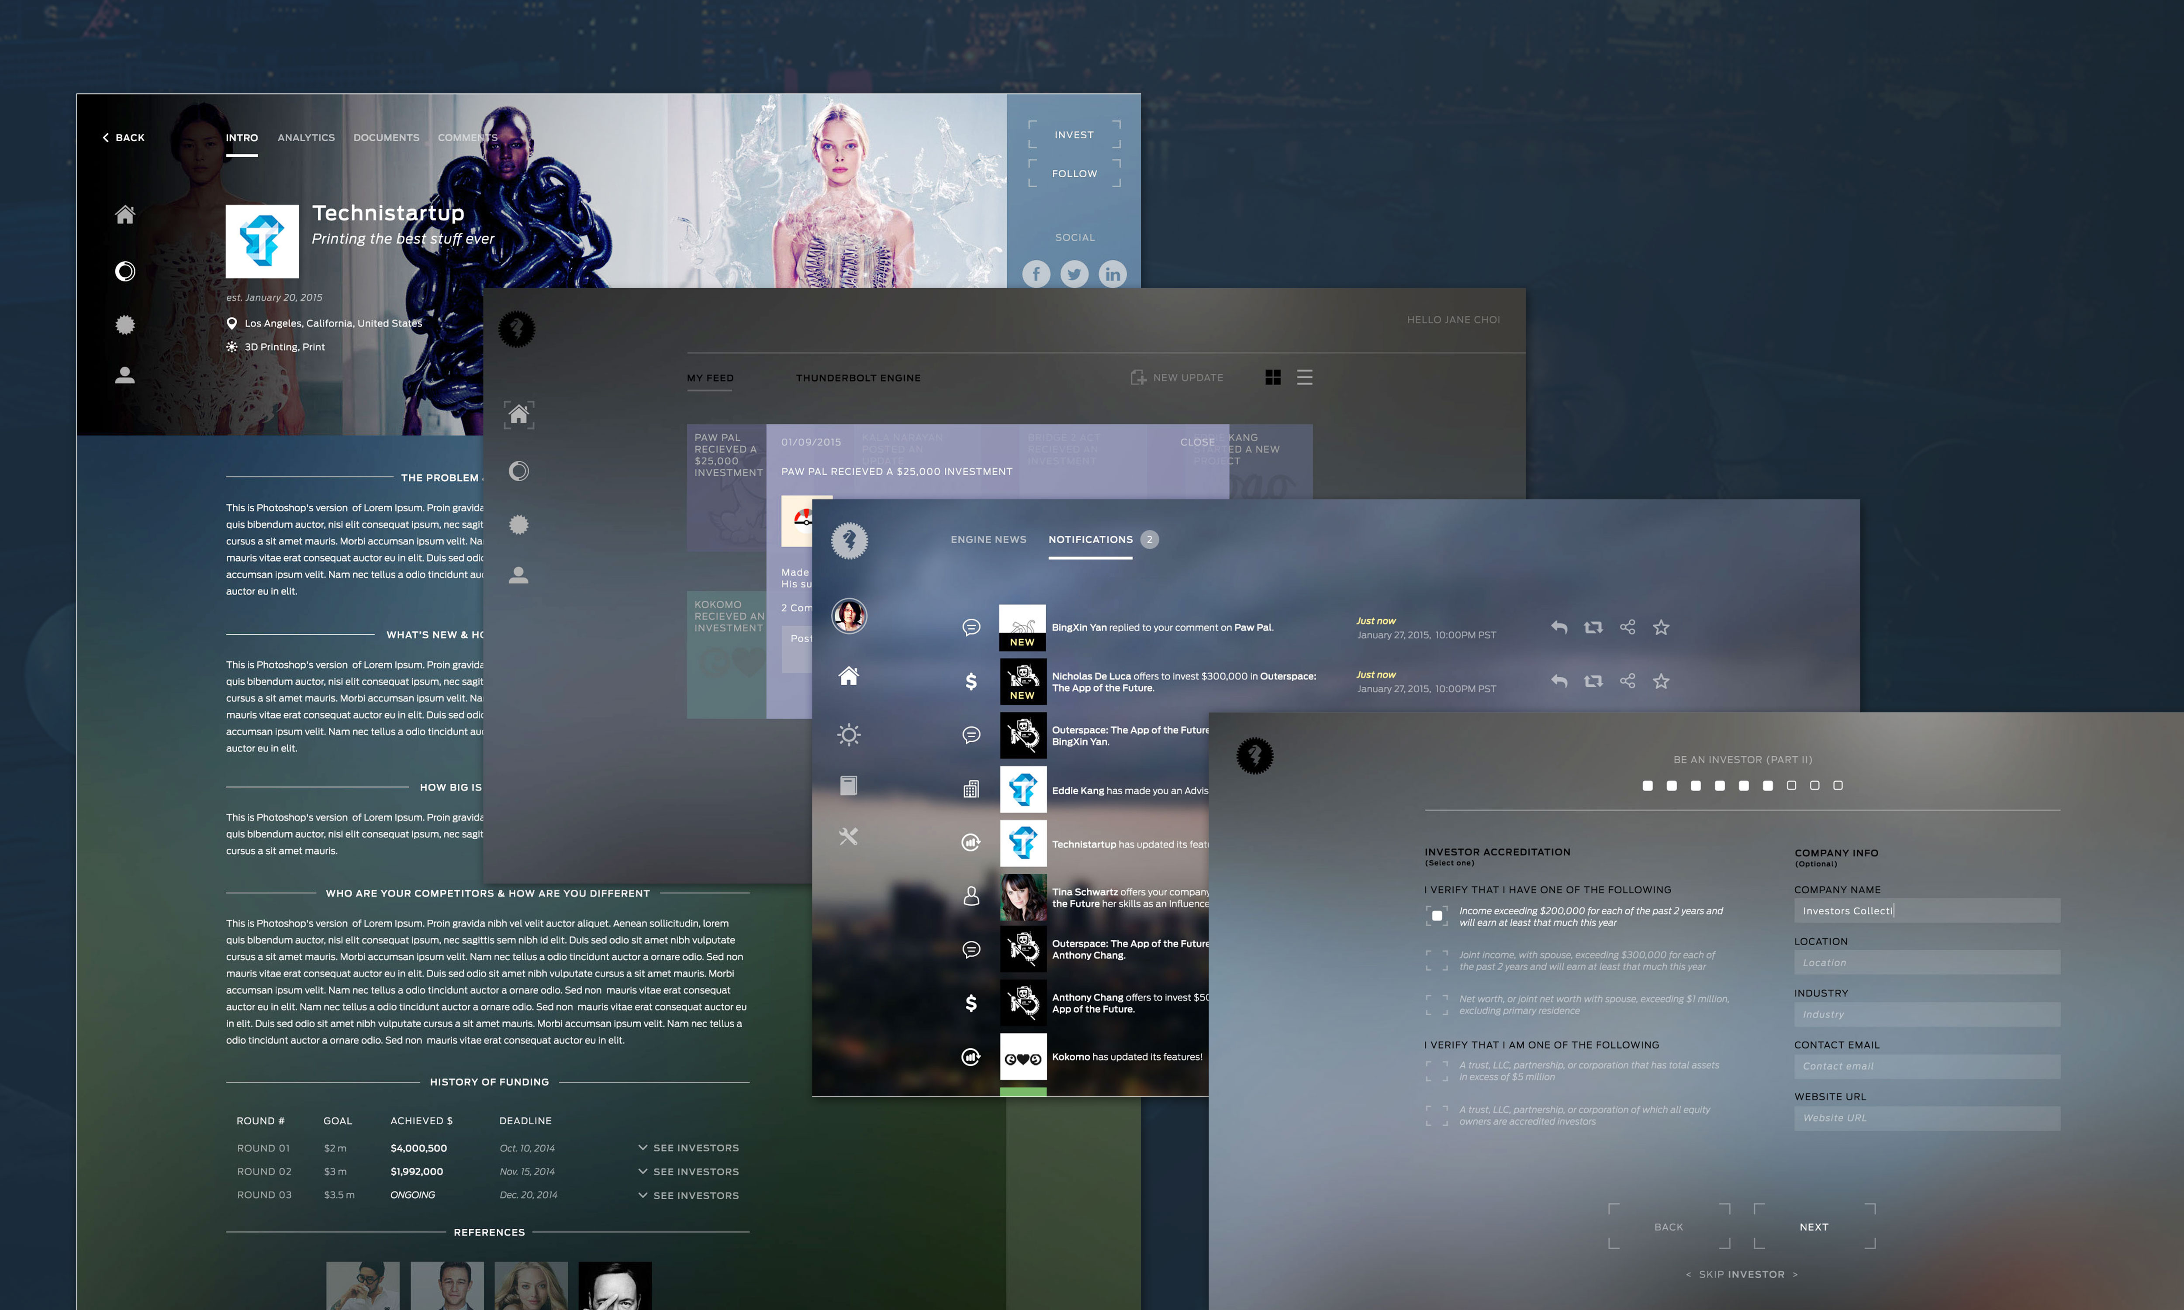The width and height of the screenshot is (2184, 1310).
Task: Tick net worth exceeding $1 million
Action: pos(1436,1005)
